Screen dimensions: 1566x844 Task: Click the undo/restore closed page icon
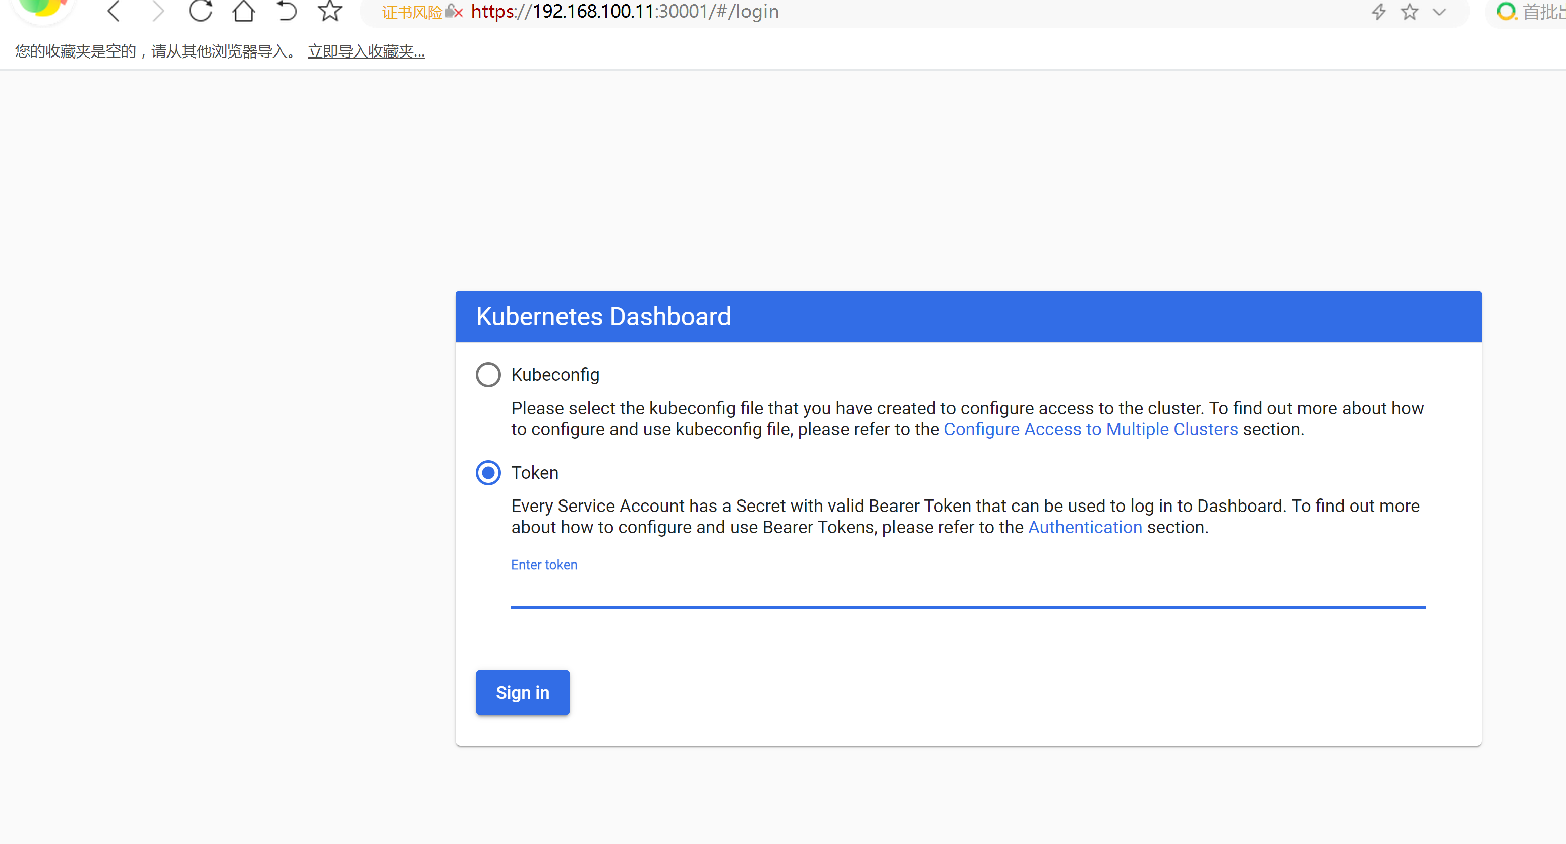[x=287, y=10]
